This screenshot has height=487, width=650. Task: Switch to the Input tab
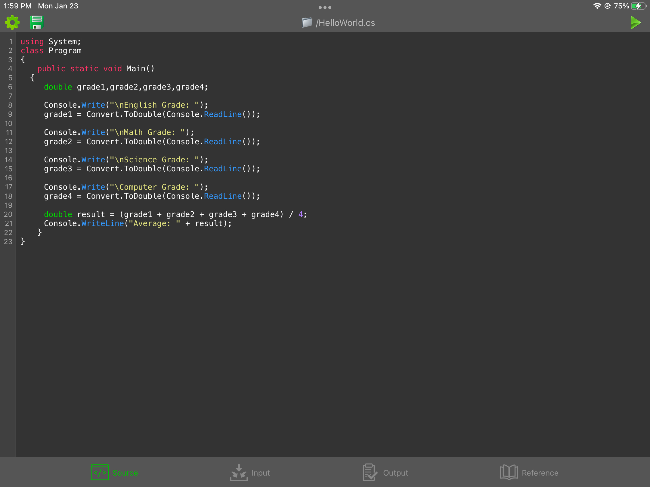pyautogui.click(x=260, y=473)
